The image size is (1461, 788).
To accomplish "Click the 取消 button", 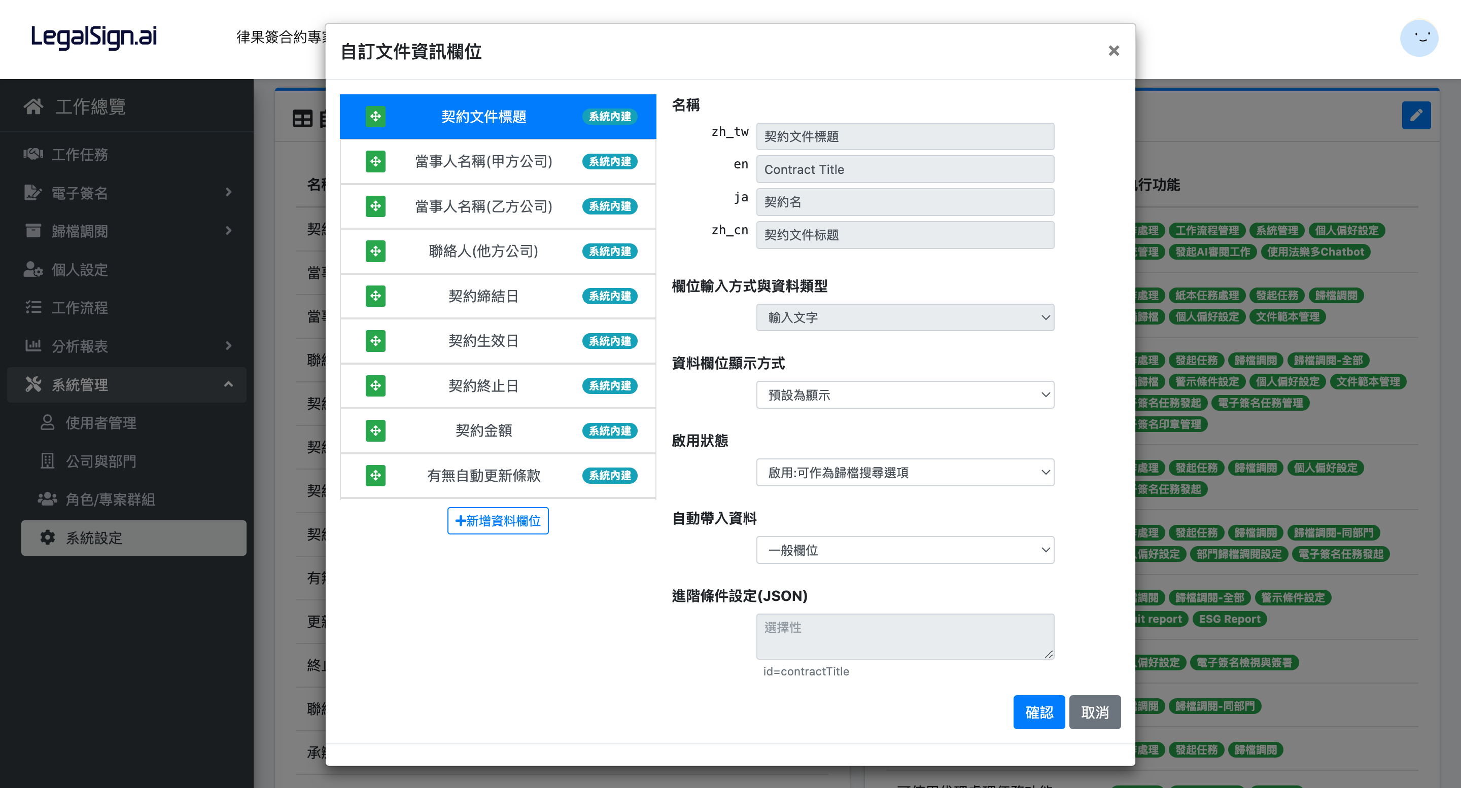I will coord(1094,712).
